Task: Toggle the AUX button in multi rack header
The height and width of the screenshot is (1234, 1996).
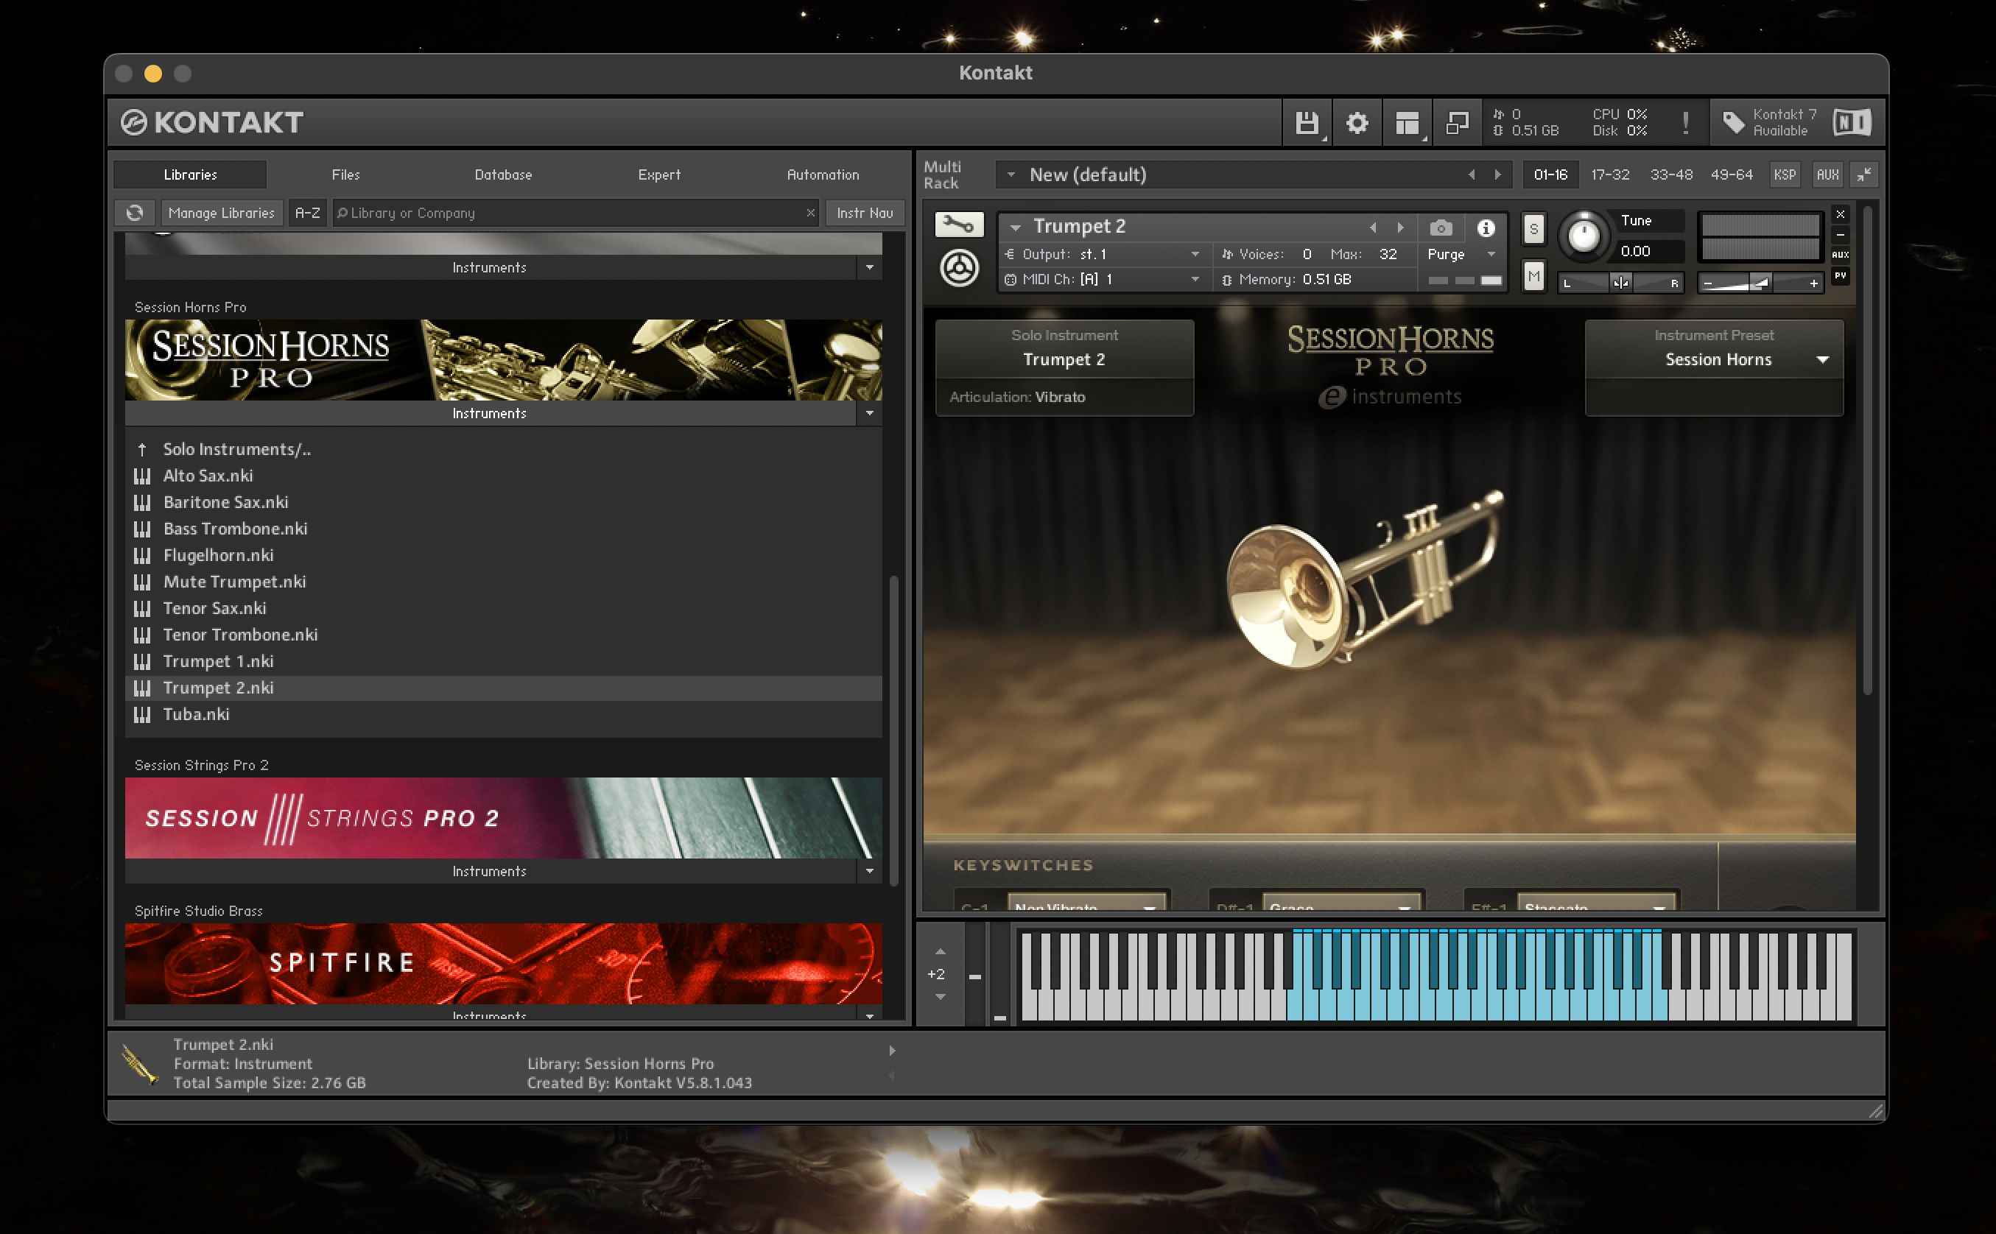Action: 1827,174
